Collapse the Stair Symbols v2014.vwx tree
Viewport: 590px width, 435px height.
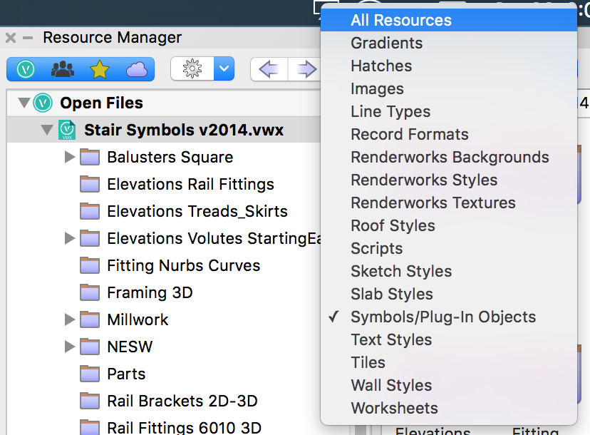coord(47,130)
